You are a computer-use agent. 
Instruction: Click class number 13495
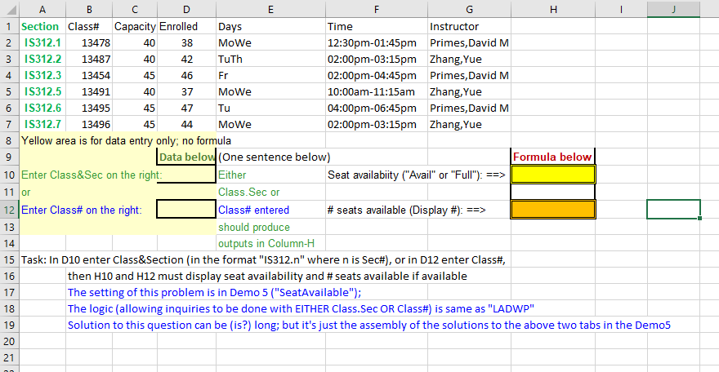tap(89, 108)
